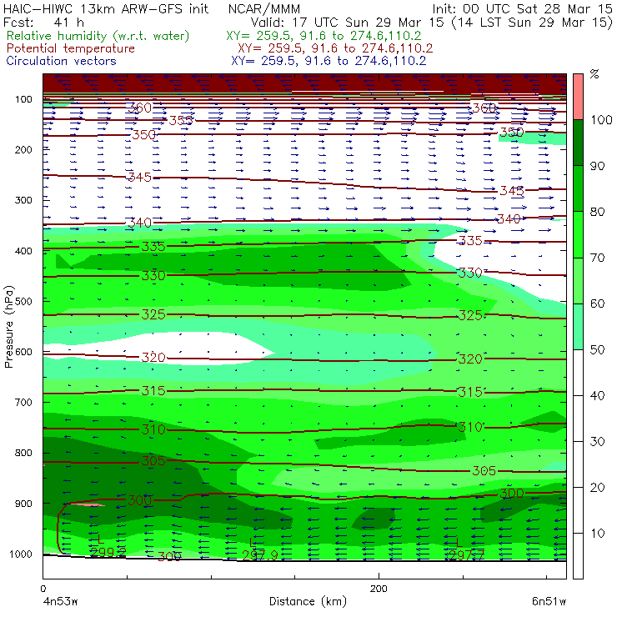This screenshot has height=617, width=617.
Task: Click the bright green 70–80% color bar segment
Action: pyautogui.click(x=578, y=234)
